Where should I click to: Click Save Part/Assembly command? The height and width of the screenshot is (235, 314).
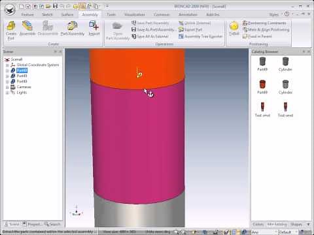coord(150,23)
